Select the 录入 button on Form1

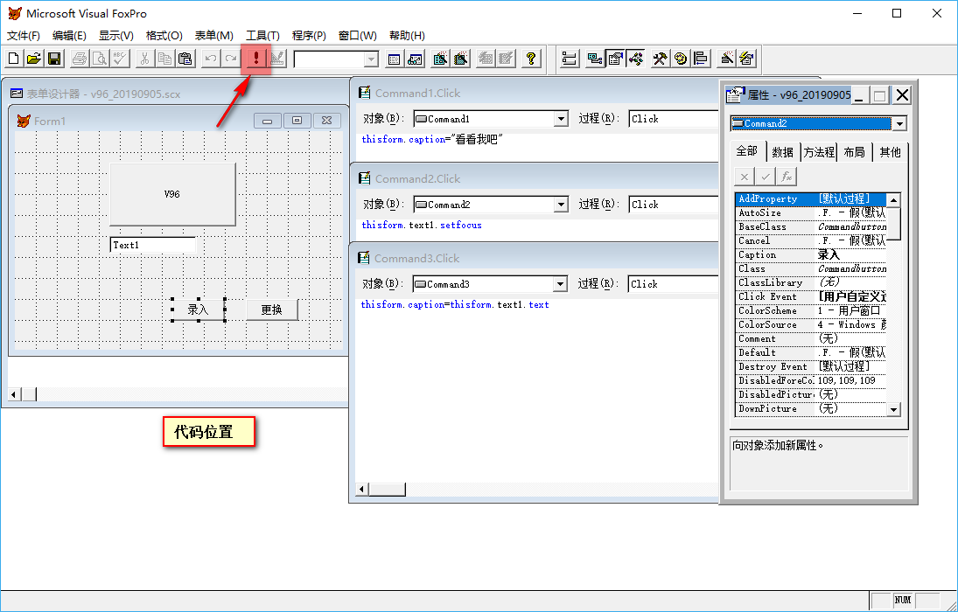point(198,309)
